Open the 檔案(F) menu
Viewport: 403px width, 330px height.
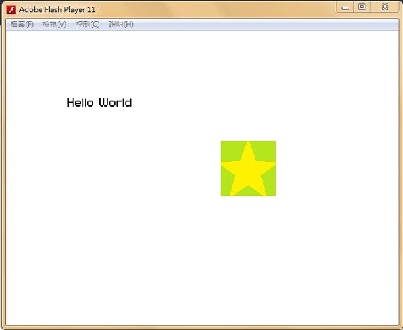(22, 25)
